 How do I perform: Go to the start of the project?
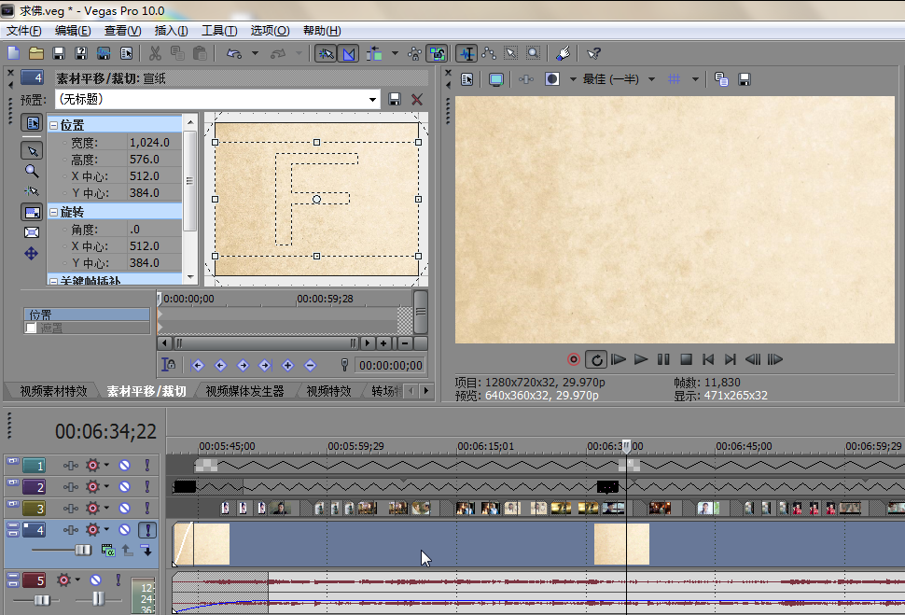(708, 359)
